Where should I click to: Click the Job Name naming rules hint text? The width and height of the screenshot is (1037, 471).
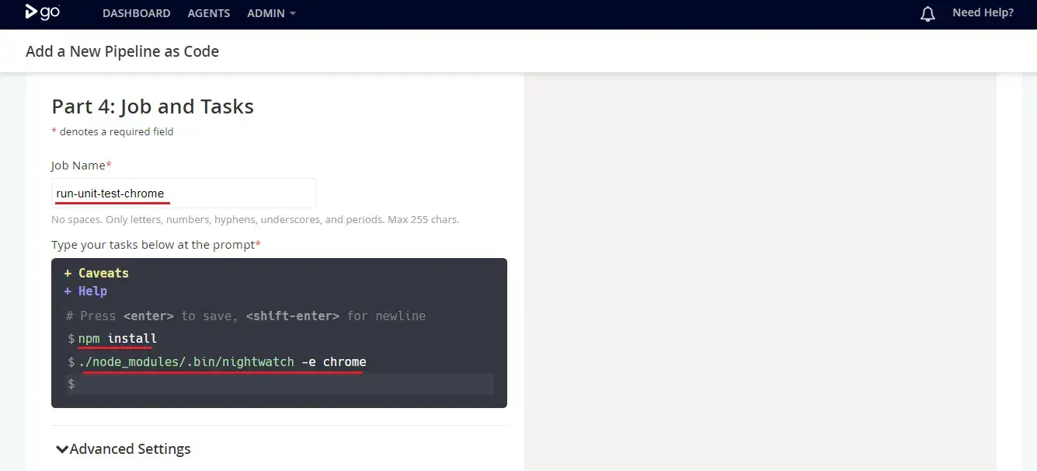tap(255, 220)
